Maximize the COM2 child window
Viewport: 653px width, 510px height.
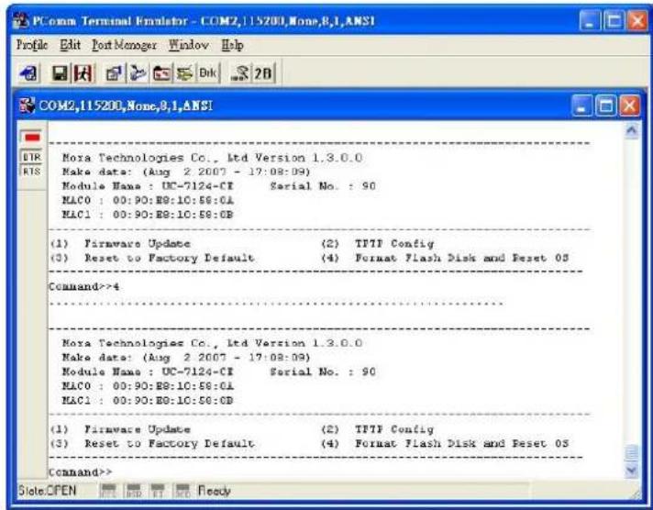(x=605, y=105)
